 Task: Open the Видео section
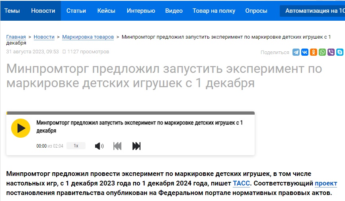[x=174, y=11]
